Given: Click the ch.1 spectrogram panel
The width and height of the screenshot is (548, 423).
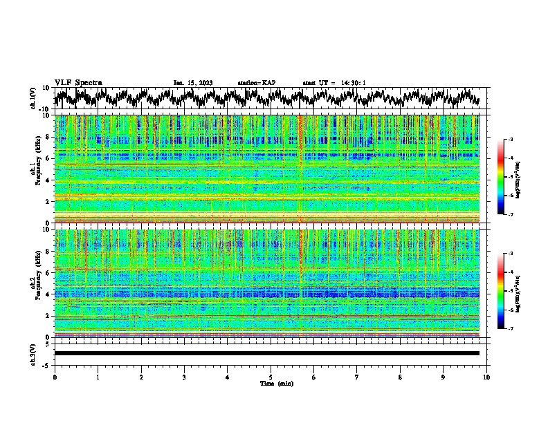Looking at the screenshot, I should (x=267, y=169).
